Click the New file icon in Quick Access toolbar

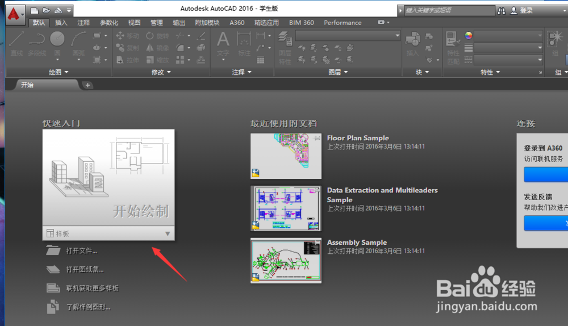pyautogui.click(x=34, y=10)
